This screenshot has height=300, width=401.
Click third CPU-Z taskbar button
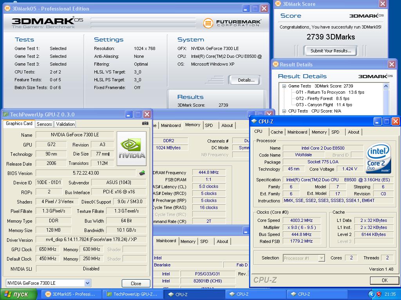[316, 294]
